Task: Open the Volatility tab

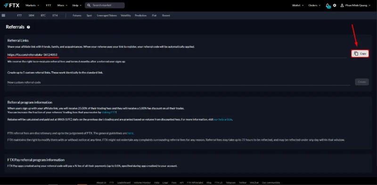Action: (x=126, y=16)
